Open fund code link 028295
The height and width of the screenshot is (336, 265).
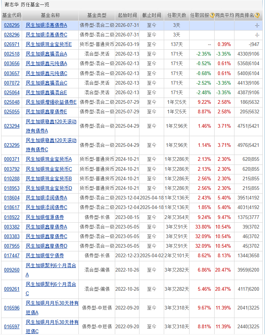[x=12, y=25]
